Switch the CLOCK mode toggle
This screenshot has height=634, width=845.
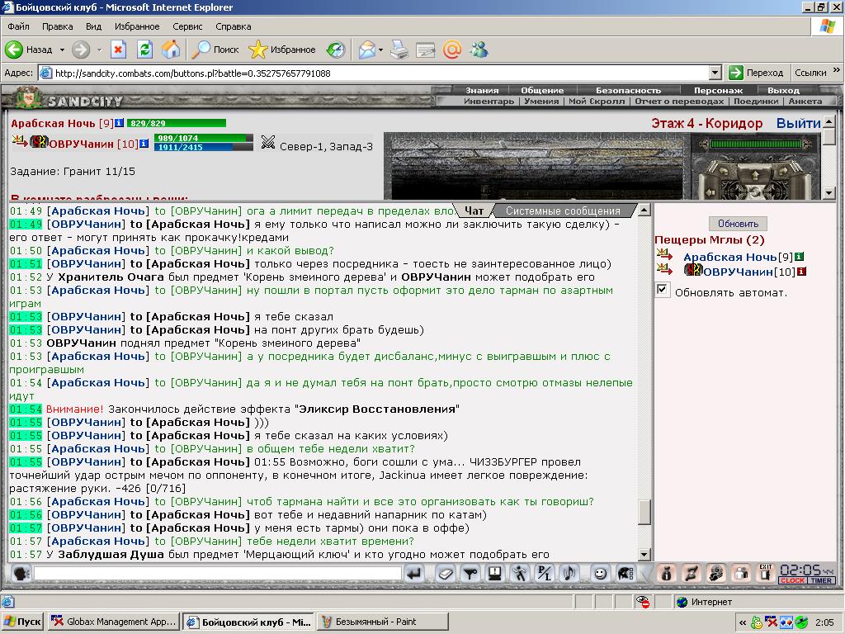pos(792,580)
